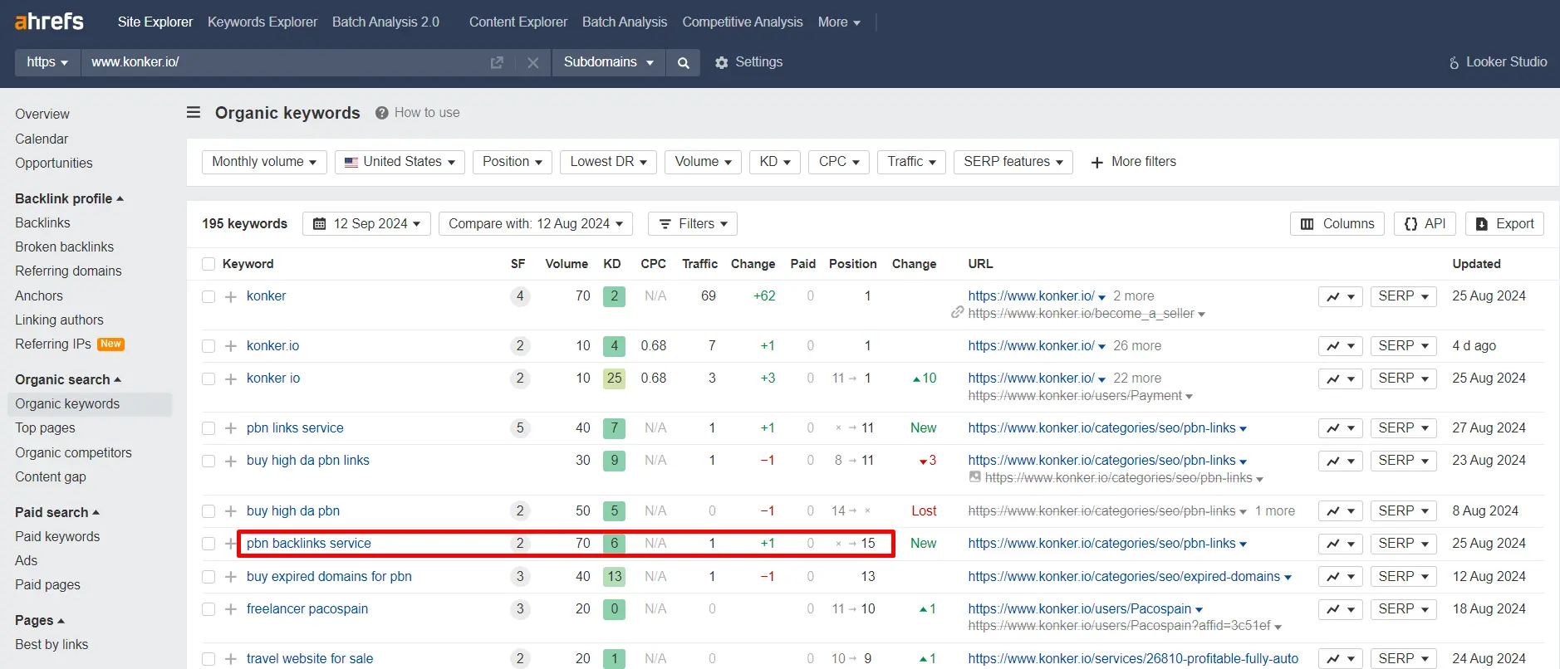Add more filters plus icon
The image size is (1560, 669).
pyautogui.click(x=1096, y=162)
